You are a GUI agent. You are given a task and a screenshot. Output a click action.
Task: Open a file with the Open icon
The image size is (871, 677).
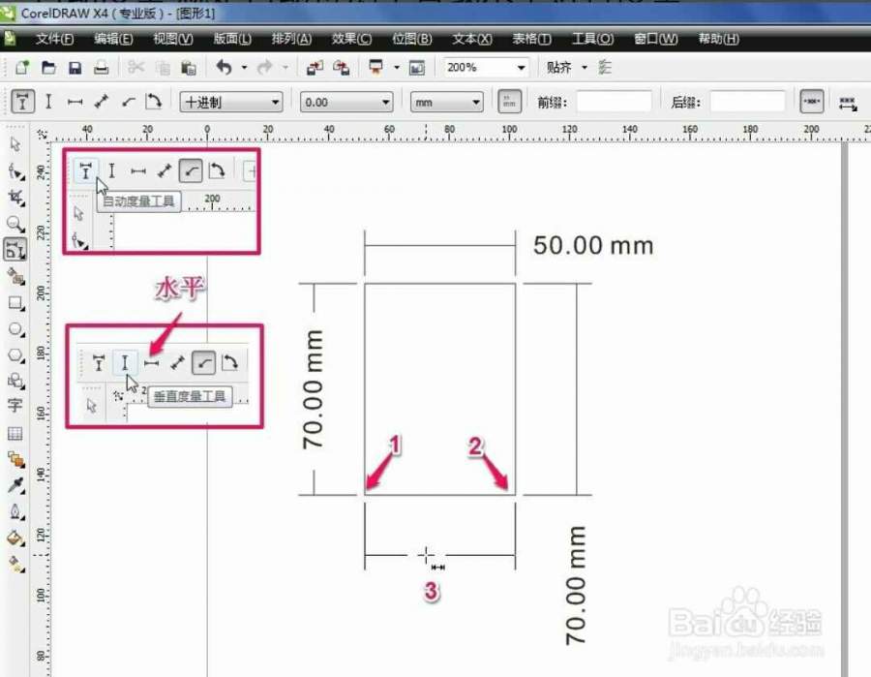tap(49, 68)
